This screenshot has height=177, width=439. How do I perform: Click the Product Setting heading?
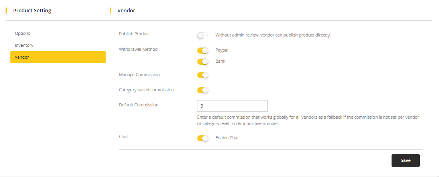pyautogui.click(x=32, y=11)
